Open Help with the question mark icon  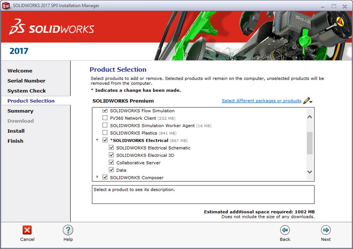(68, 230)
